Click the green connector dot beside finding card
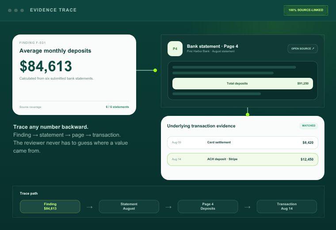336x230 pixels. click(x=155, y=70)
